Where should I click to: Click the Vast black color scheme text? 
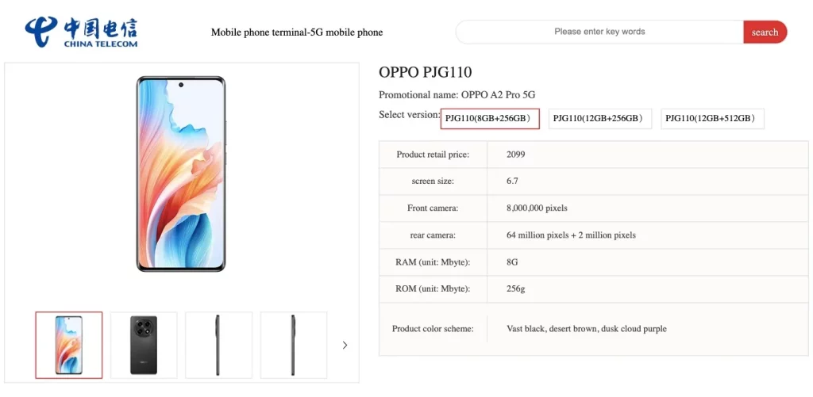526,329
